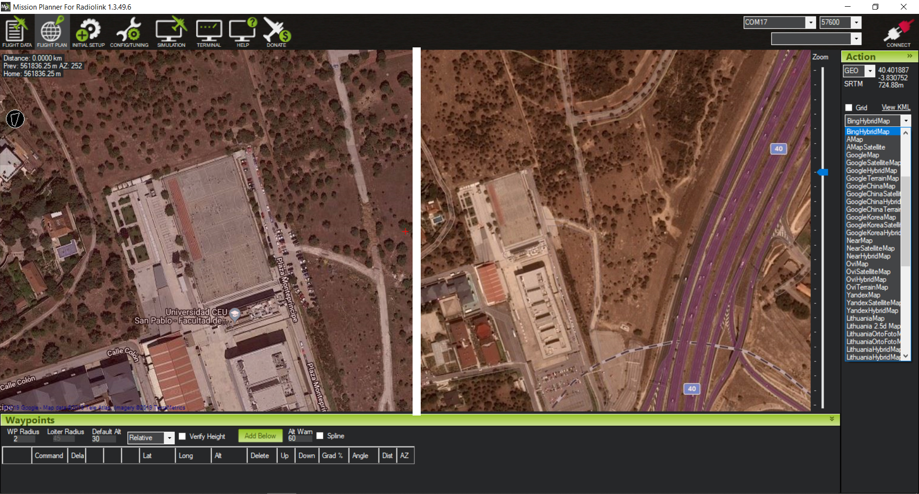Toggle the Verify Height checkbox

tap(182, 437)
